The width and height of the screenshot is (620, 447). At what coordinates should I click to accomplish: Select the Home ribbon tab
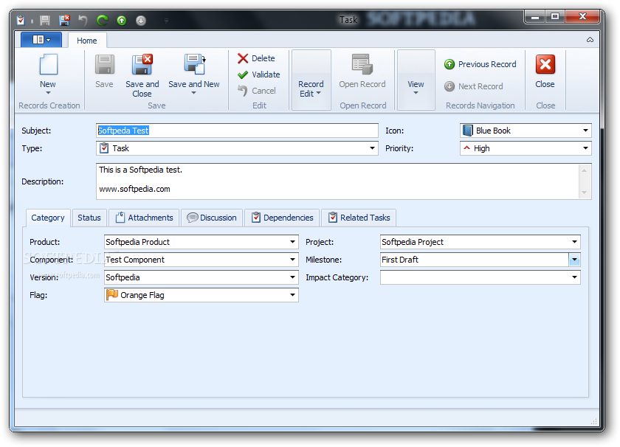point(86,41)
